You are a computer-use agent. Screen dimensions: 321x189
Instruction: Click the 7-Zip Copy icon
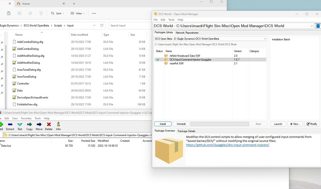pyautogui.click(x=30, y=124)
